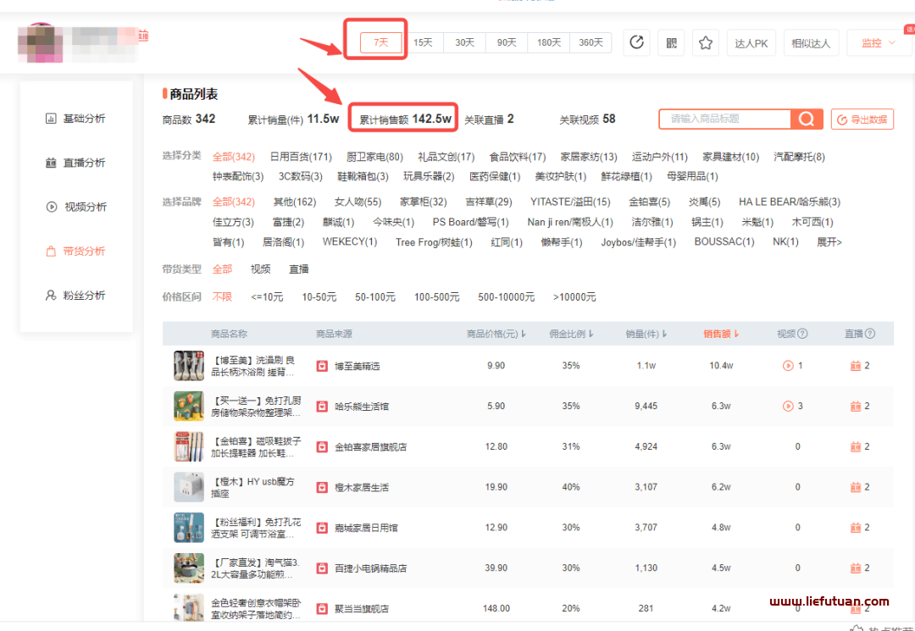915x631 pixels.
Task: Select category 日用百货(171)
Action: coord(301,157)
